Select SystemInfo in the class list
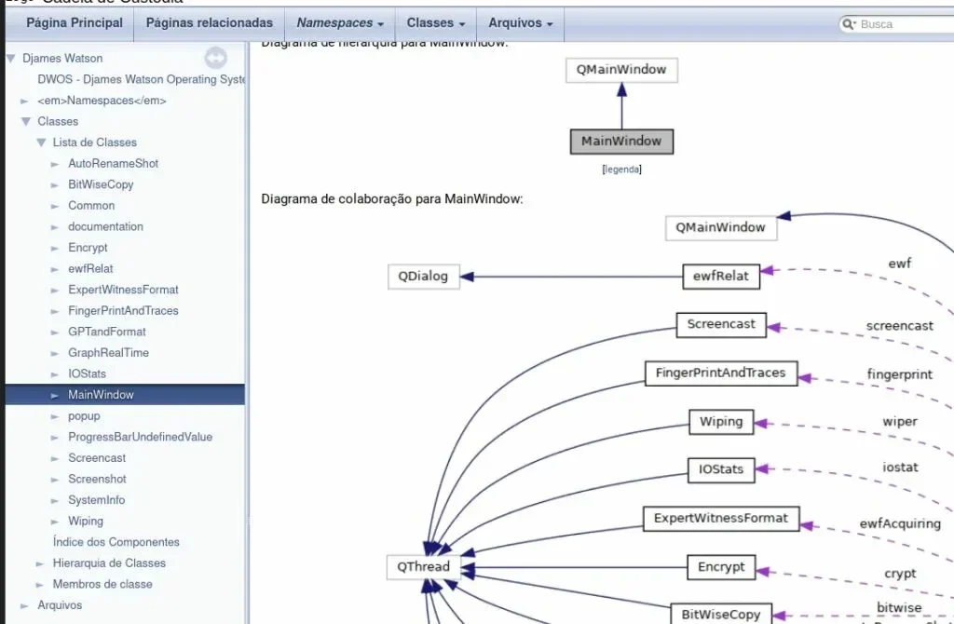The image size is (954, 624). (x=97, y=500)
